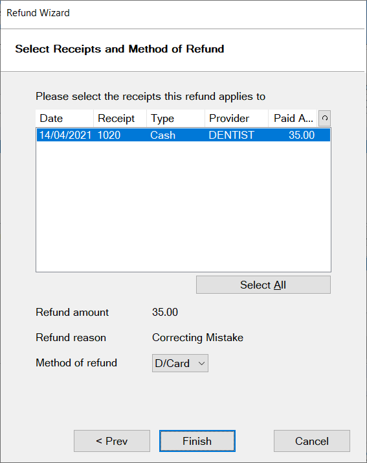
Task: Click the Cash type cell
Action: (x=162, y=135)
